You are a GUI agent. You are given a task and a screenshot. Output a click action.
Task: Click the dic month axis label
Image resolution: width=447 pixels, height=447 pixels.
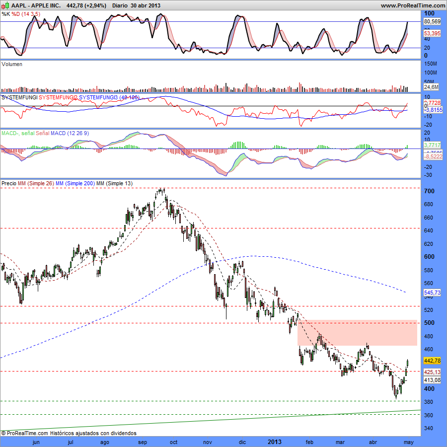[242, 442]
